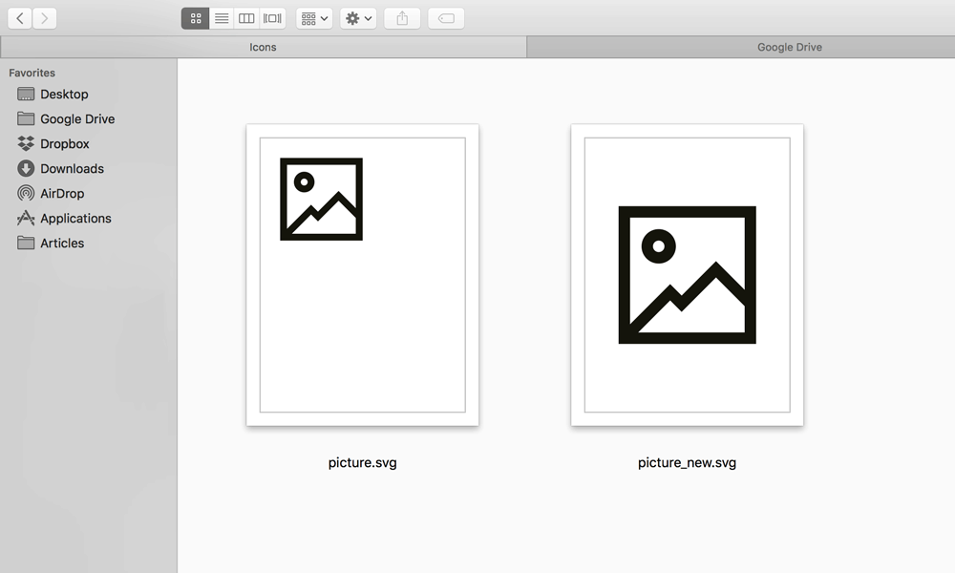
Task: Open the item arrangement dropdown
Action: (x=314, y=18)
